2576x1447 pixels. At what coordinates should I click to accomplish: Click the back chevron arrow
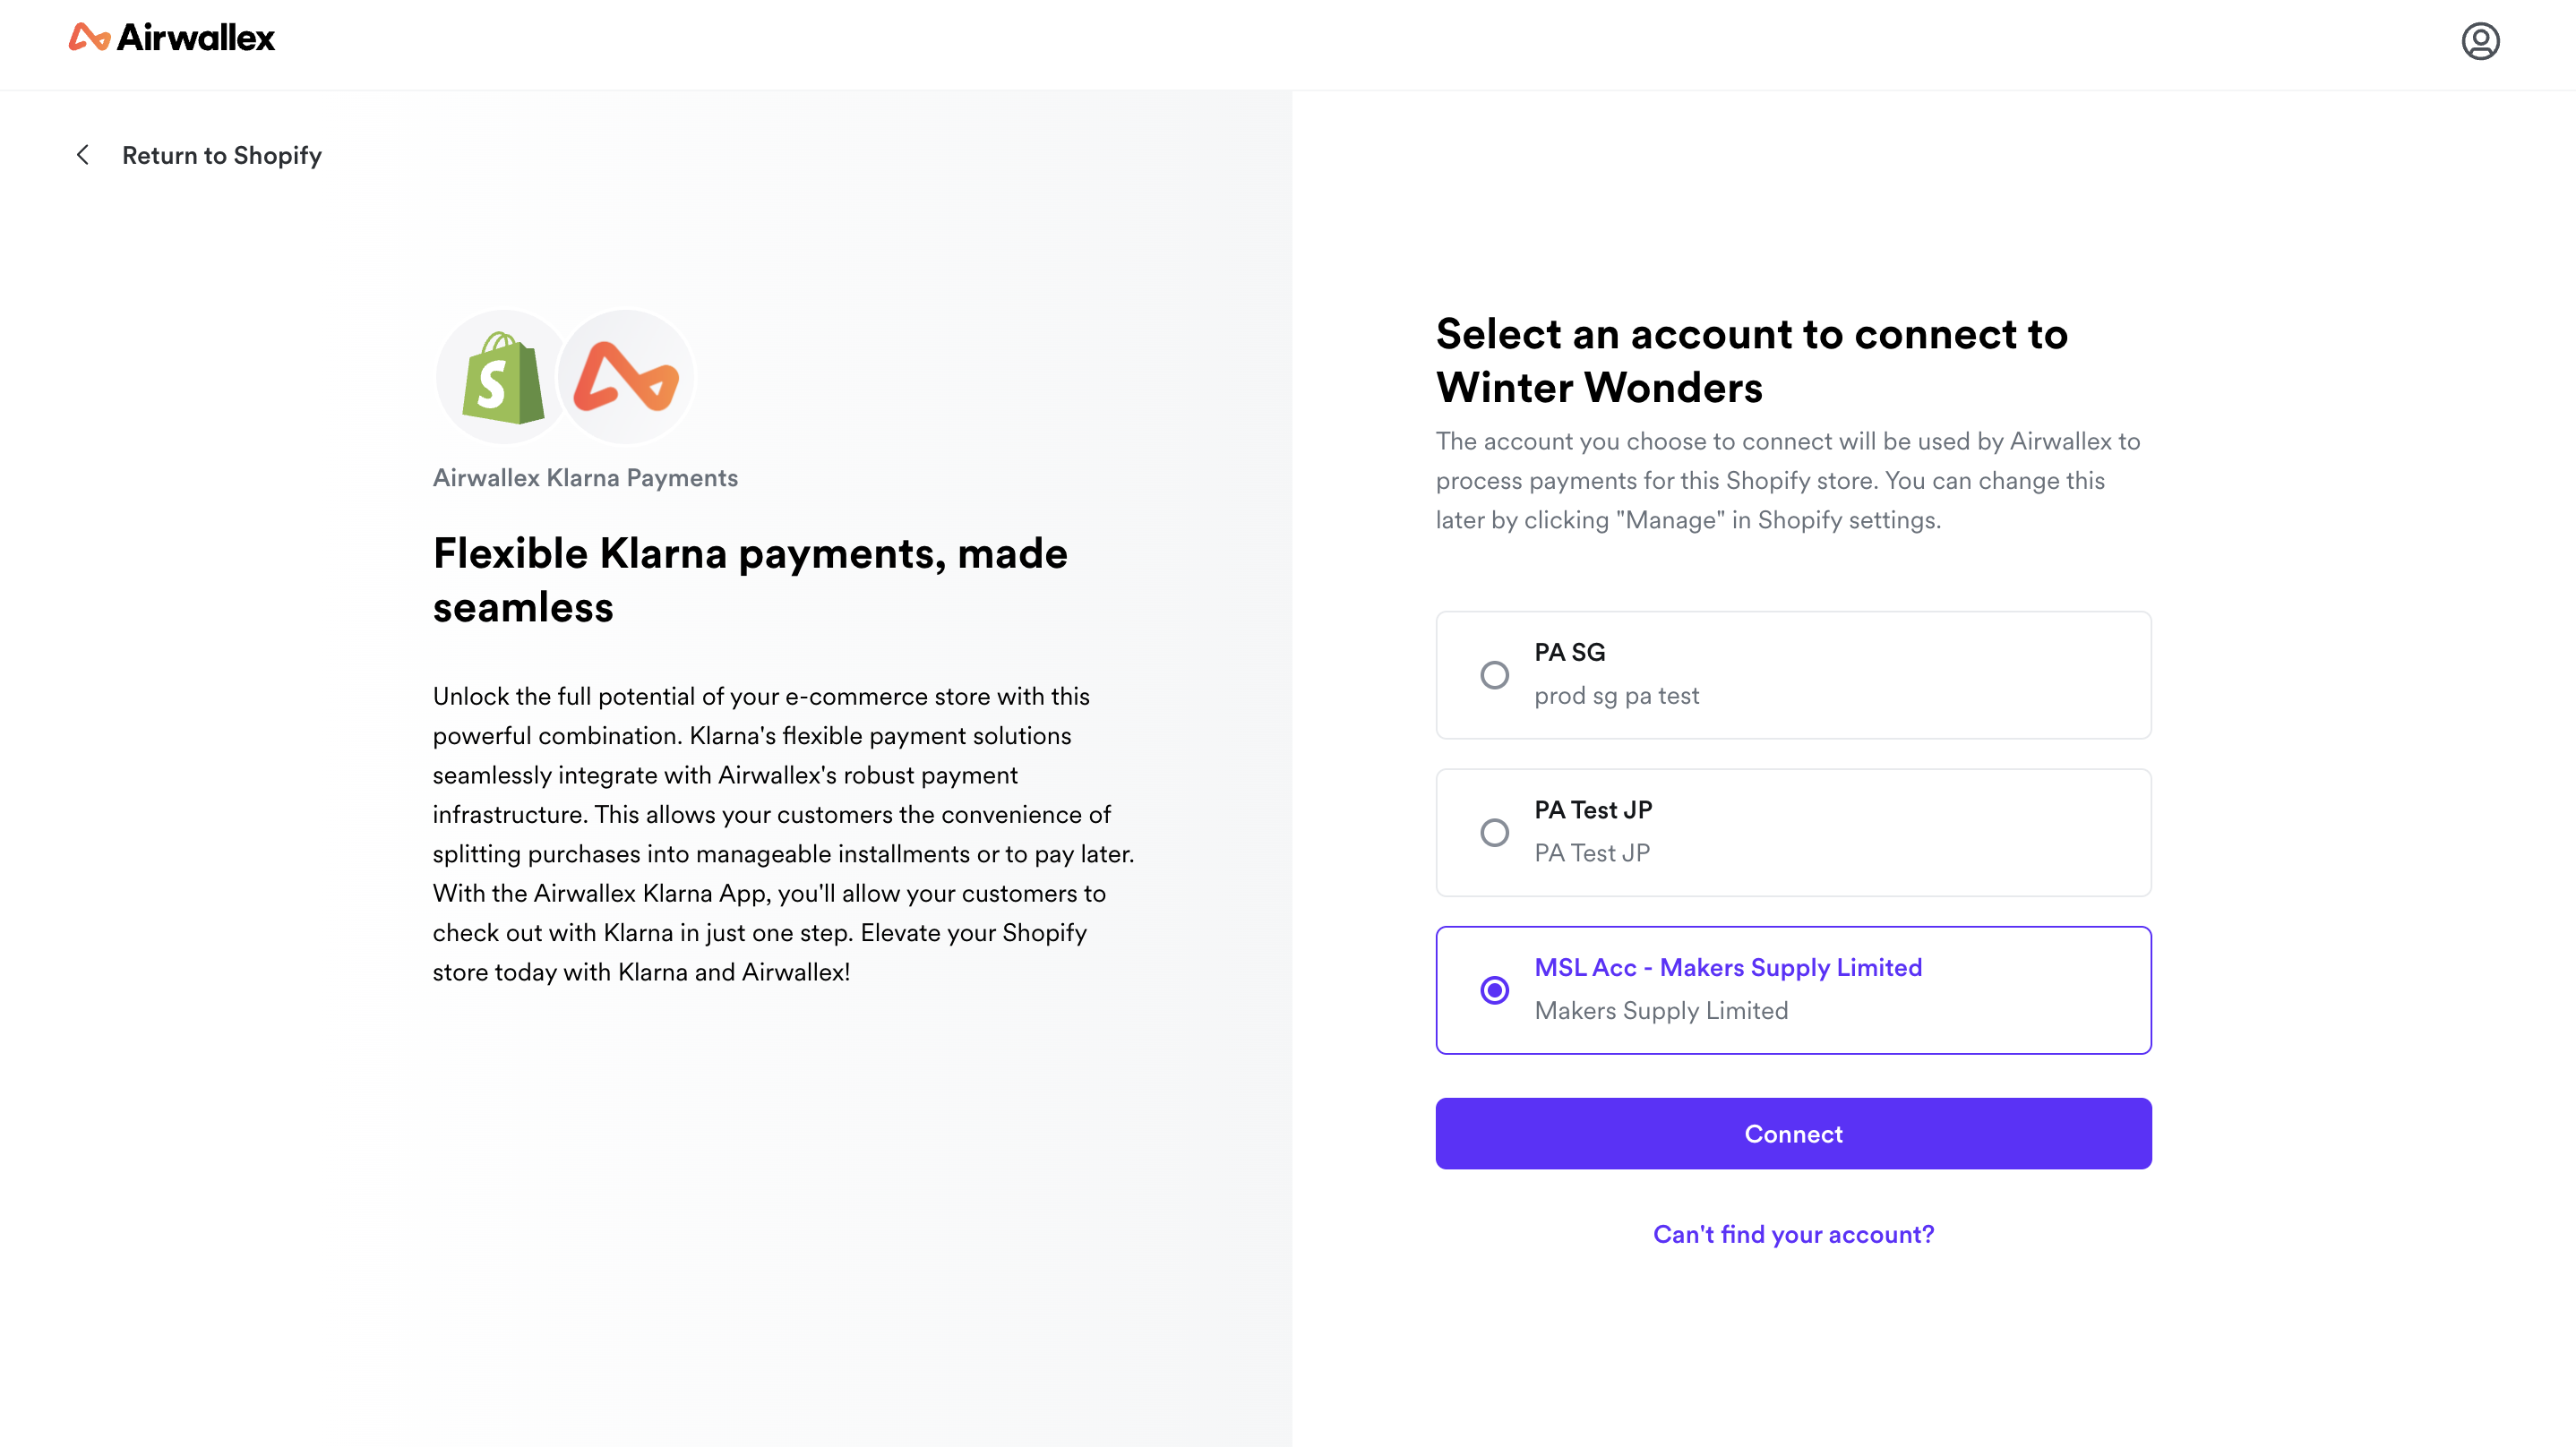click(x=84, y=155)
